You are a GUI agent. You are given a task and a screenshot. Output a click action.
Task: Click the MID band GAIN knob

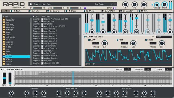coord(133,43)
